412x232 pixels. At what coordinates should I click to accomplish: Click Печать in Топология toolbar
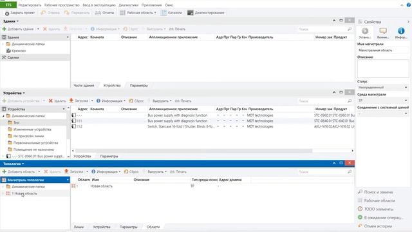pyautogui.click(x=178, y=171)
